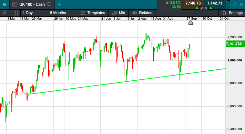Click the eye icon beside Related
This screenshot has height=134, width=245.
pos(134,13)
